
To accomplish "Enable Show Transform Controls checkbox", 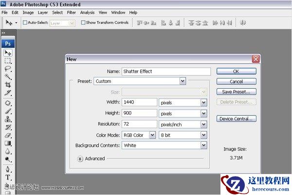I will pos(83,22).
